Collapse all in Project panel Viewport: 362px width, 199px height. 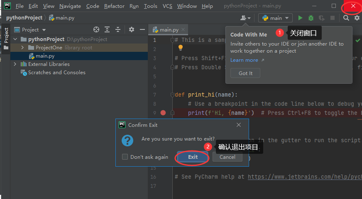pos(118,29)
